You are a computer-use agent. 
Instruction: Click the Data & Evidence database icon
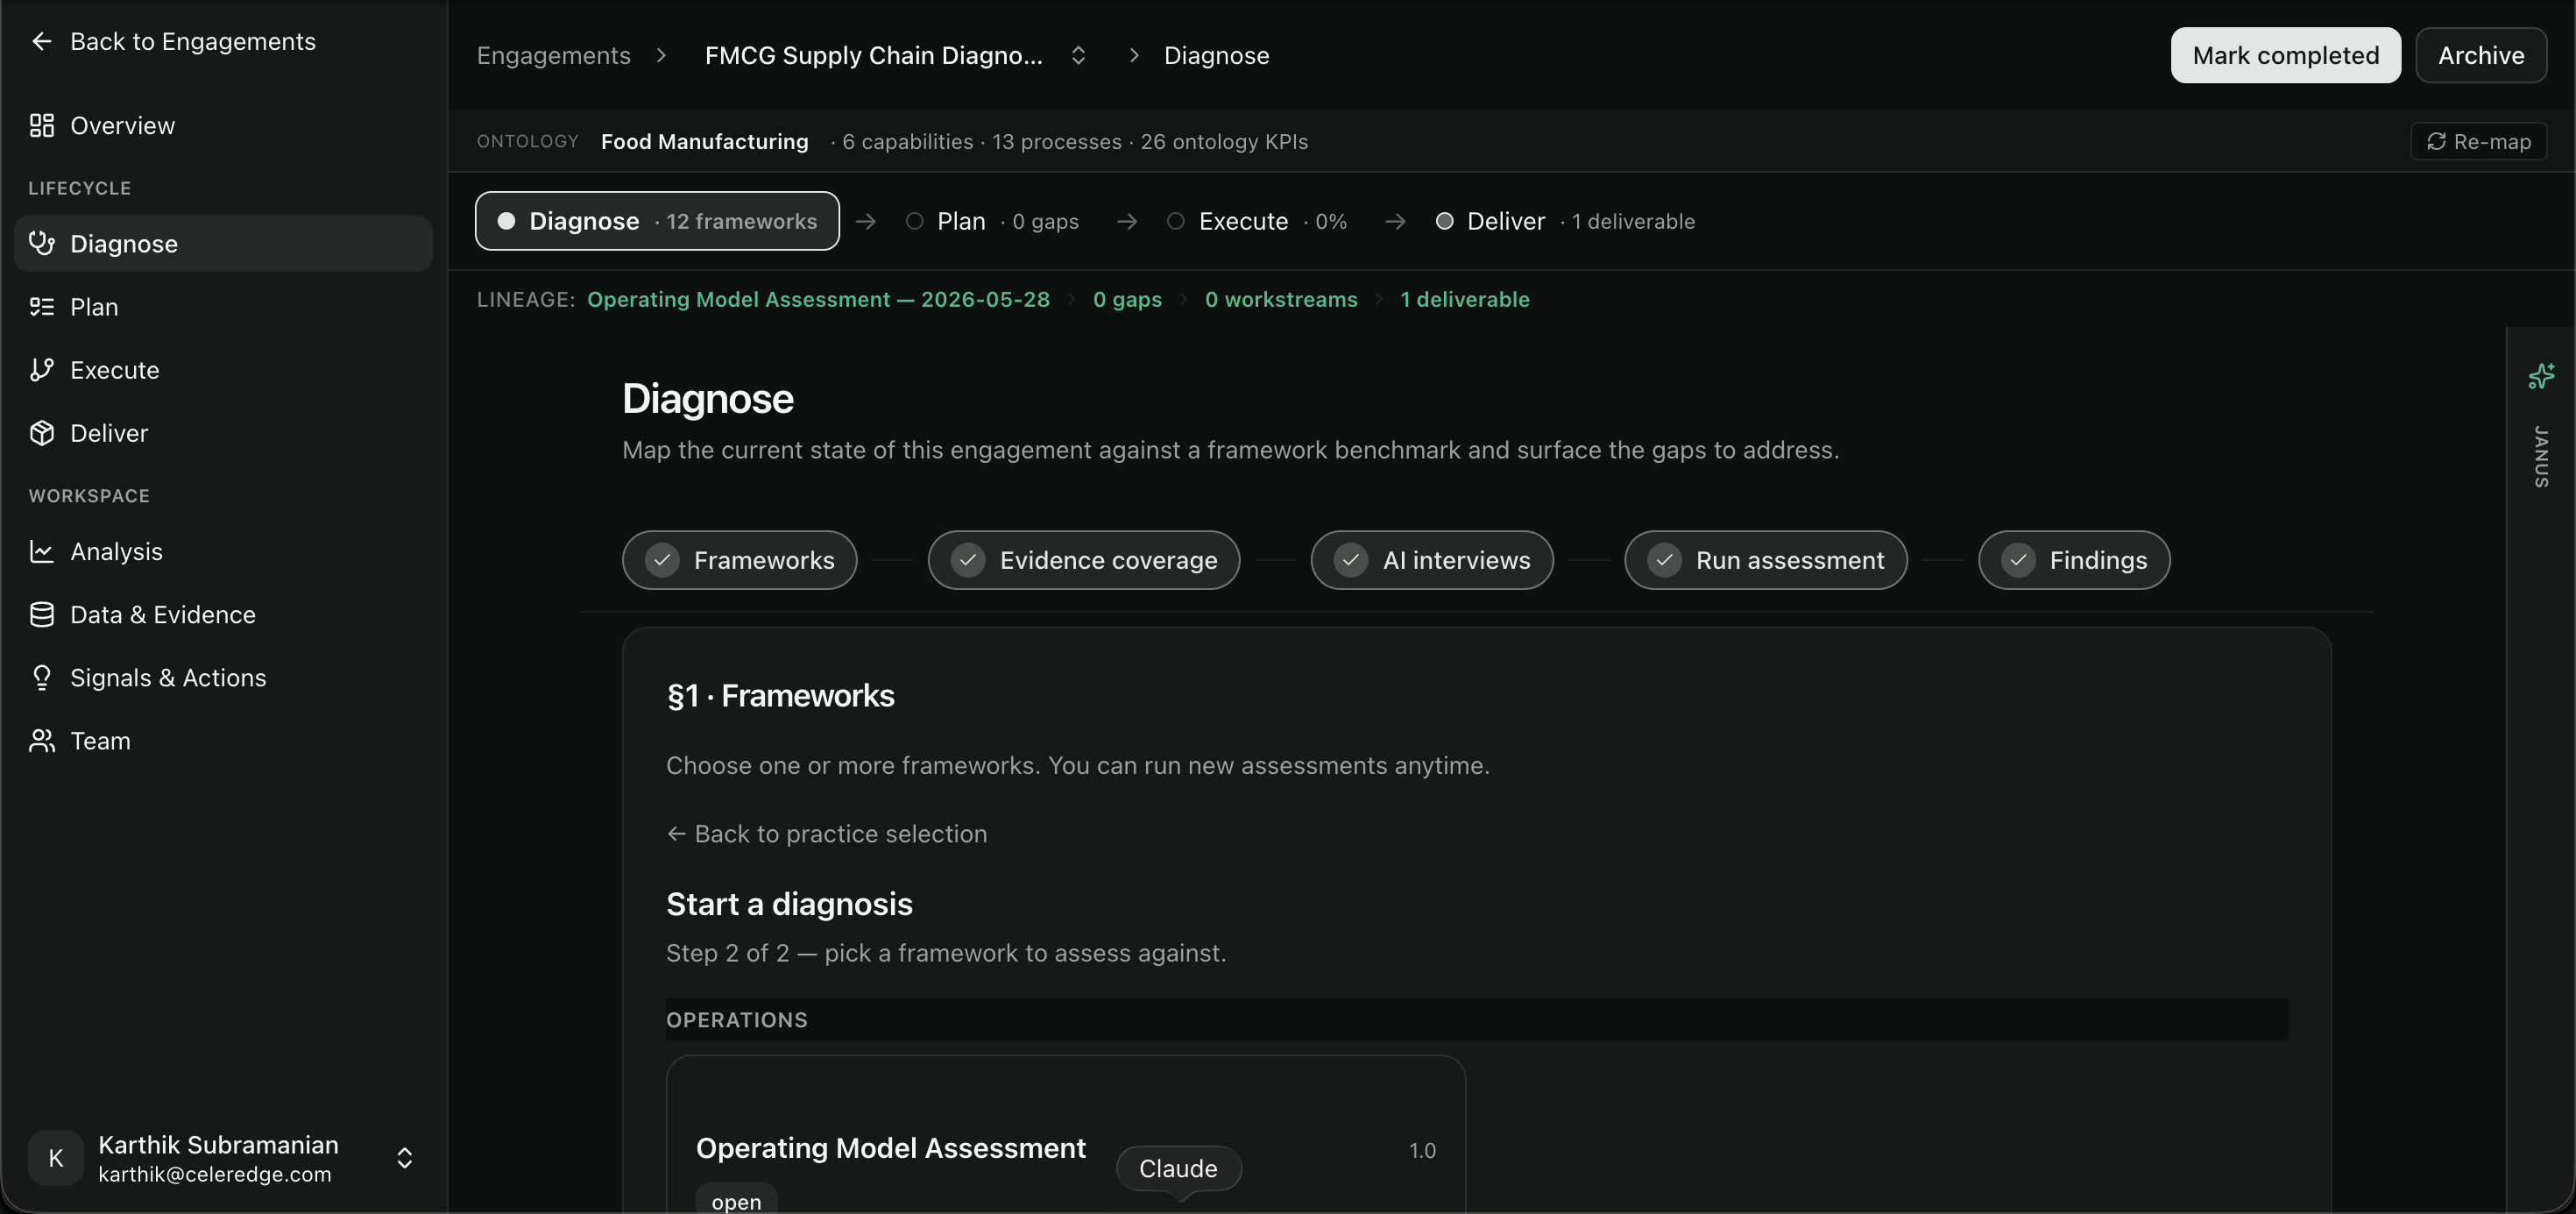point(41,614)
